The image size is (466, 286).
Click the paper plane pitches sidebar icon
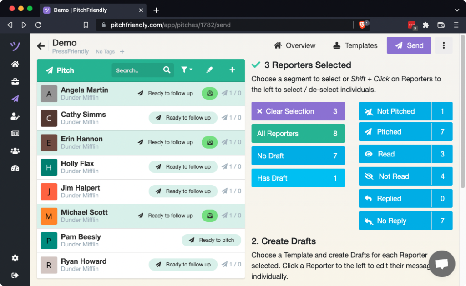coord(15,99)
